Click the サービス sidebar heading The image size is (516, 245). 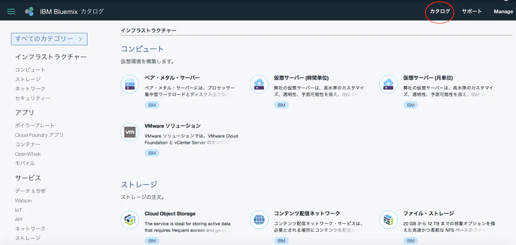tap(28, 178)
